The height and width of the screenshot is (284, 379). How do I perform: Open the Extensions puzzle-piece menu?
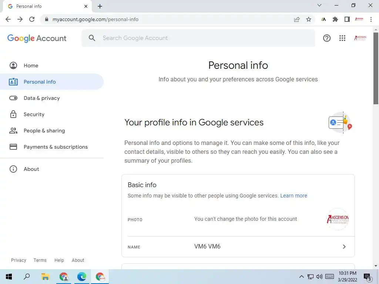pos(335,19)
